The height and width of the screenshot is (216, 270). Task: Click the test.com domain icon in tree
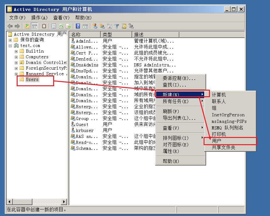pos(16,45)
